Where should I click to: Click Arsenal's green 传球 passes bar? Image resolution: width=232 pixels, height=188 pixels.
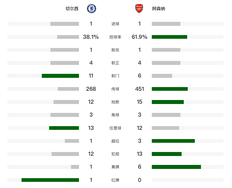click(x=170, y=89)
